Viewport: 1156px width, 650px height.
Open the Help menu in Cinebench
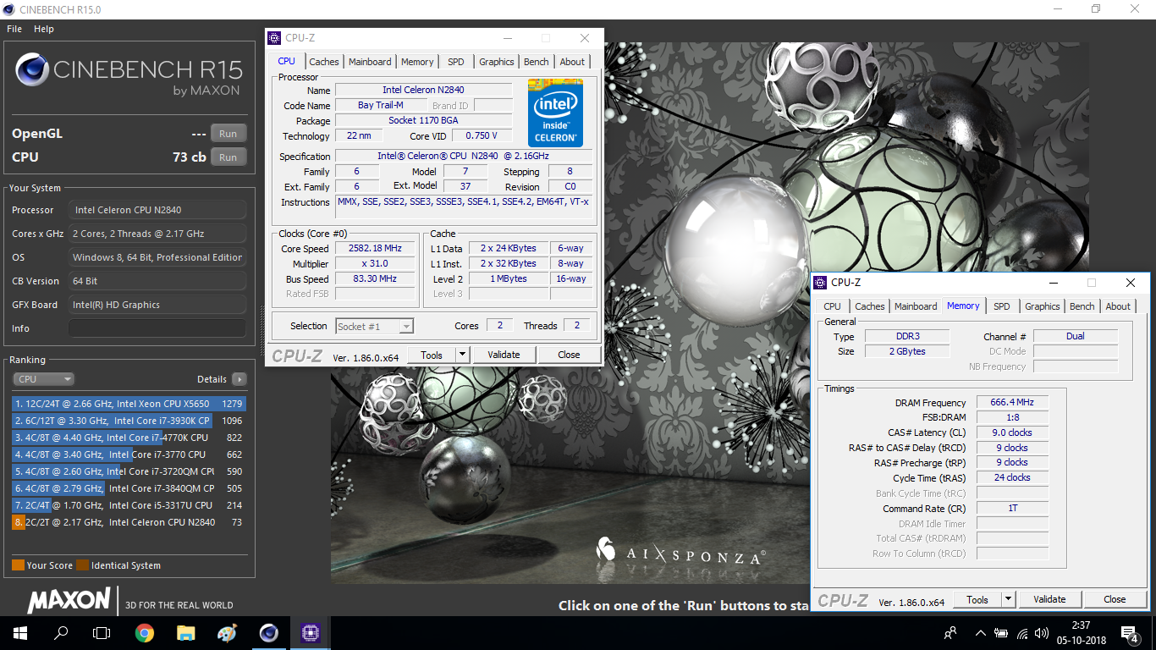tap(44, 29)
